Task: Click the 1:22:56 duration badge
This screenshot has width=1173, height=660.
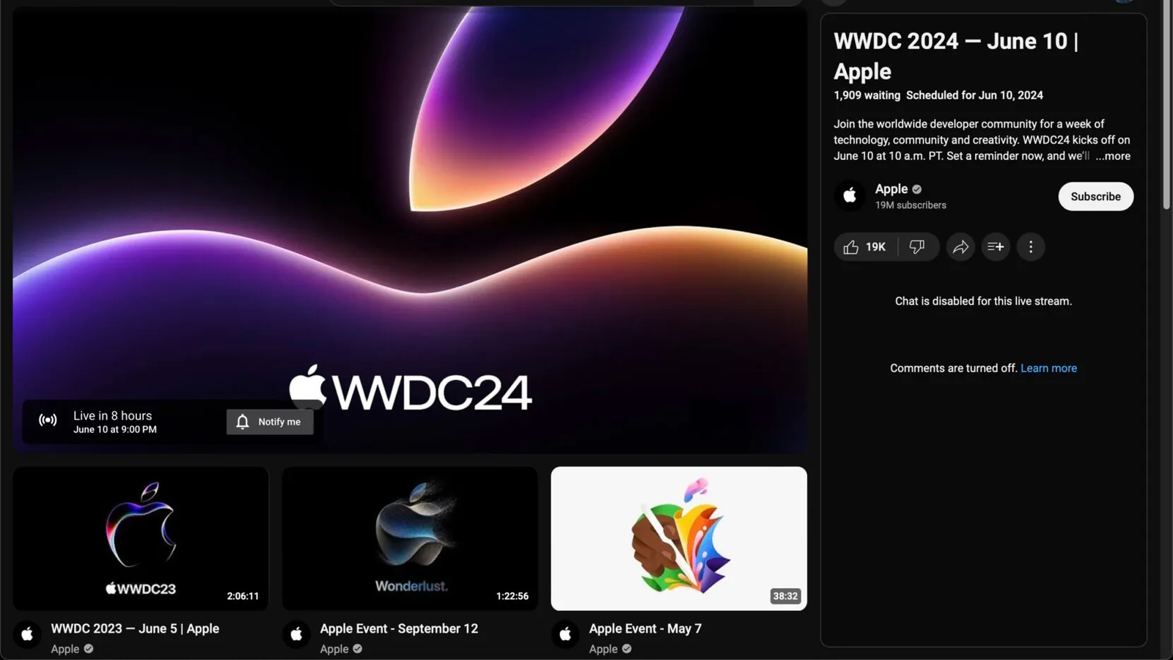Action: coord(512,596)
